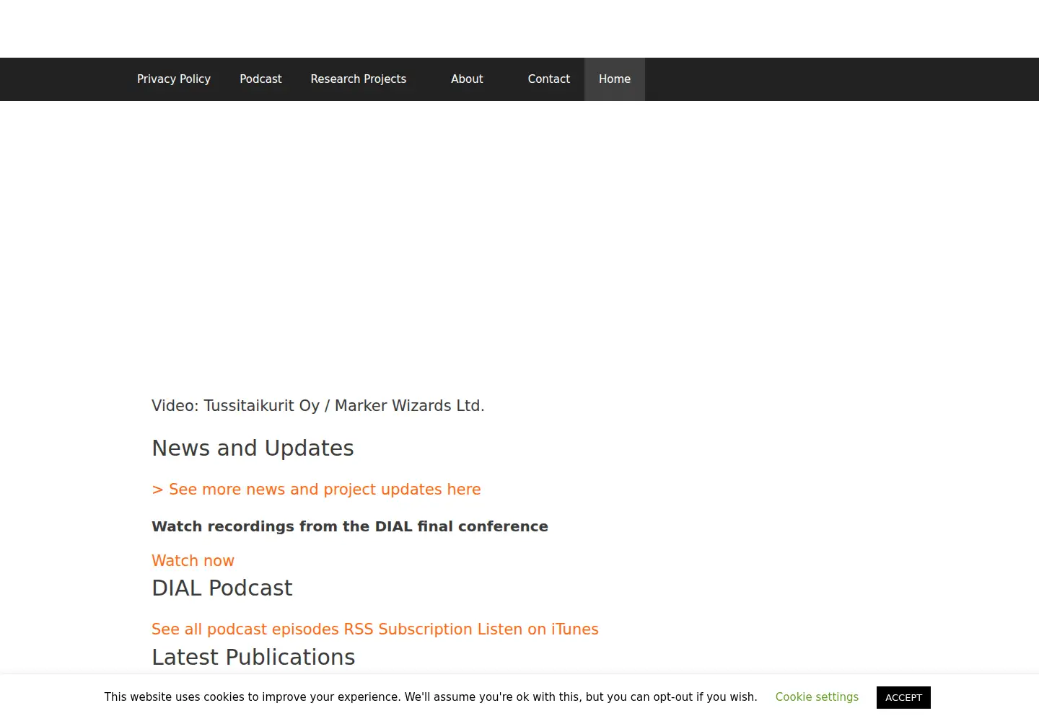
Task: Click the 'Watch now' link
Action: 193,561
